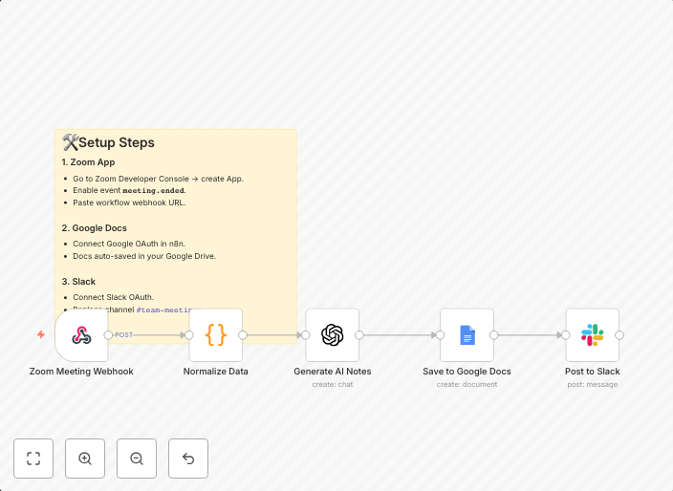Screen dimensions: 673x491
Task: Zoom out of the canvas
Action: tap(137, 459)
